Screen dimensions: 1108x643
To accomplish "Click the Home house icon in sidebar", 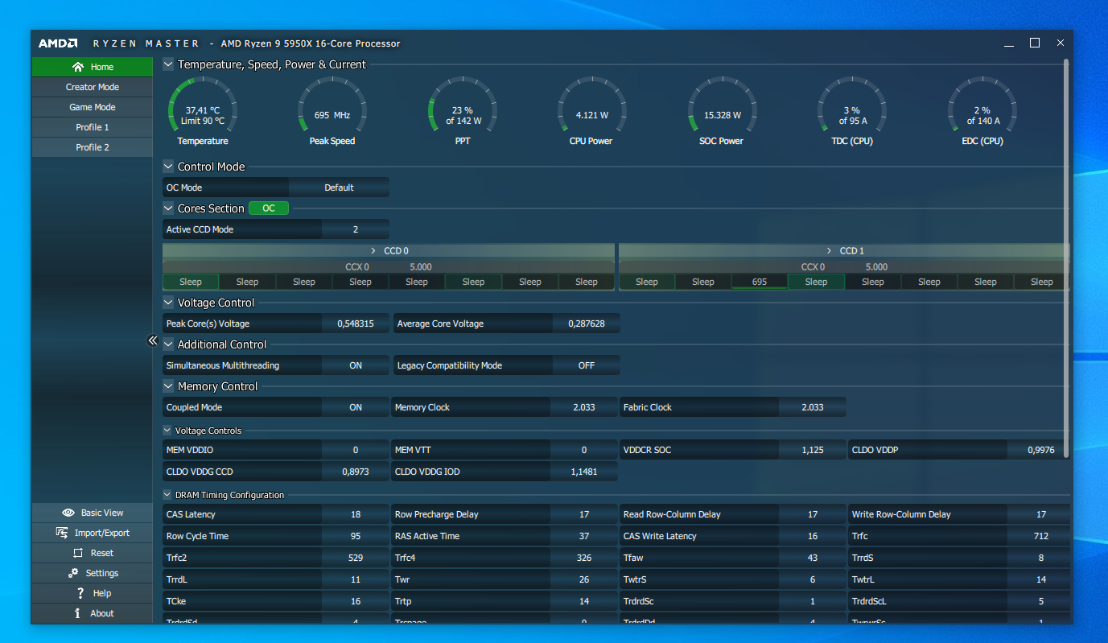I will pos(77,67).
